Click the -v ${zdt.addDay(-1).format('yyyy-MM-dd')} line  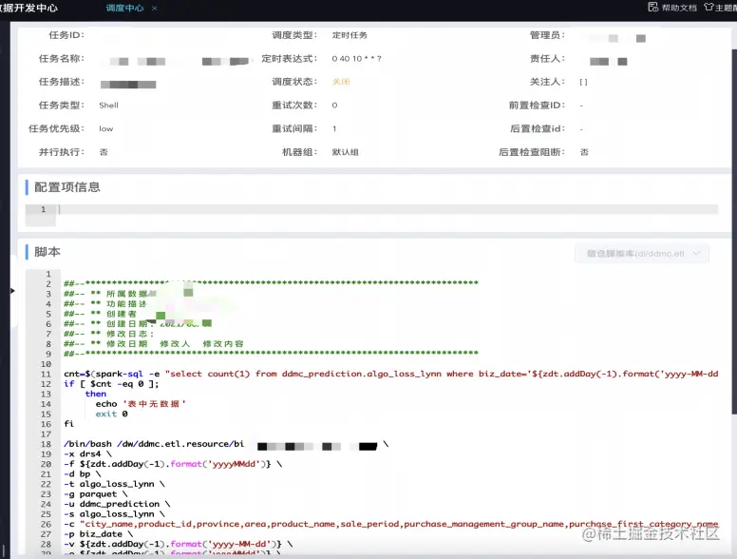coord(179,544)
